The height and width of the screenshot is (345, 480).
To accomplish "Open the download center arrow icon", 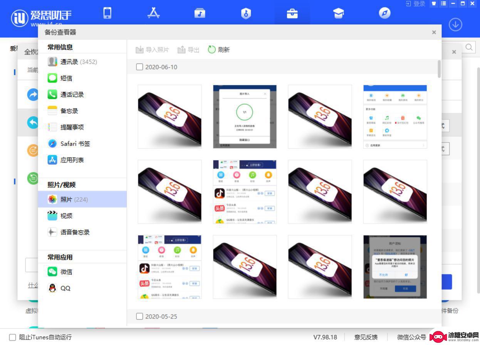I will [455, 25].
